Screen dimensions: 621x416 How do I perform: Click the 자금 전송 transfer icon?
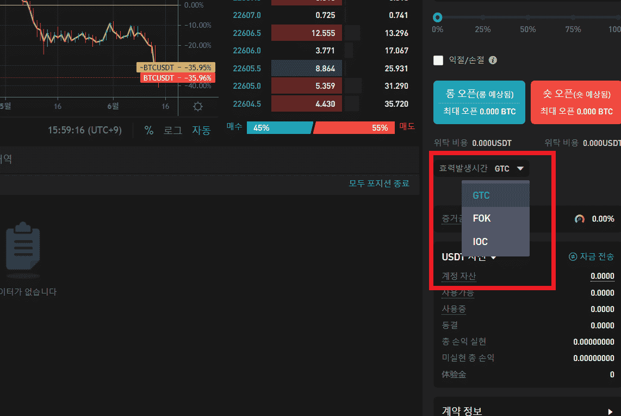tap(573, 257)
